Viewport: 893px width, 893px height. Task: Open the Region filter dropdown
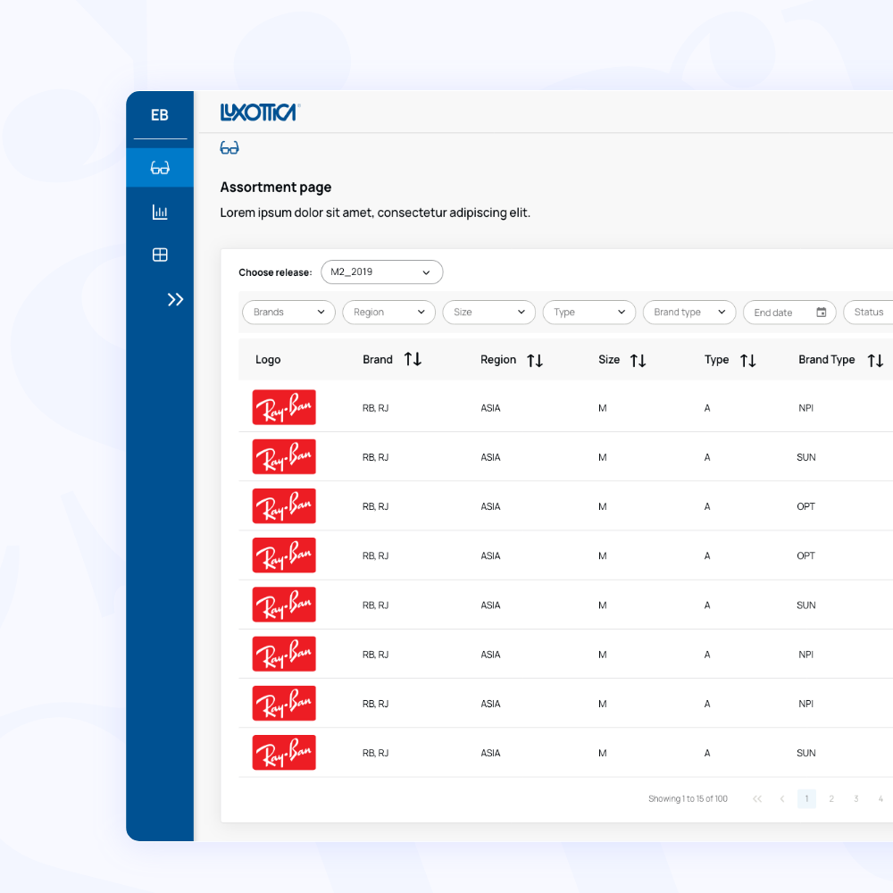389,312
